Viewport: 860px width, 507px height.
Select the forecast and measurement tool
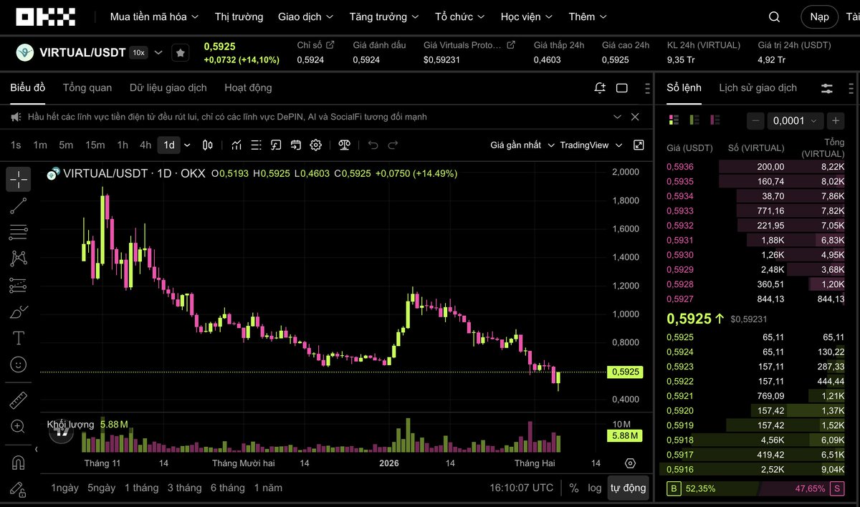19,286
